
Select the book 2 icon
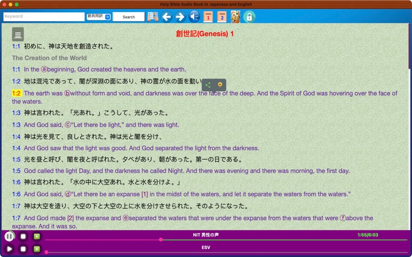222,17
